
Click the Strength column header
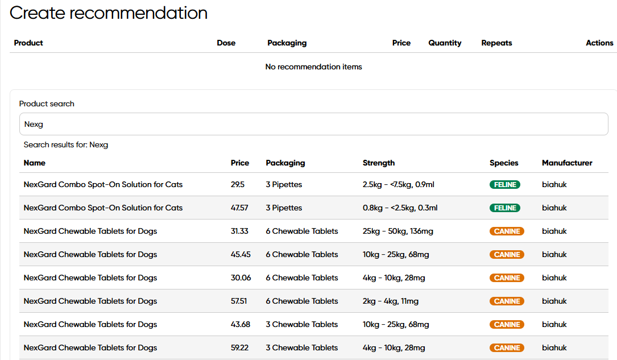[379, 163]
